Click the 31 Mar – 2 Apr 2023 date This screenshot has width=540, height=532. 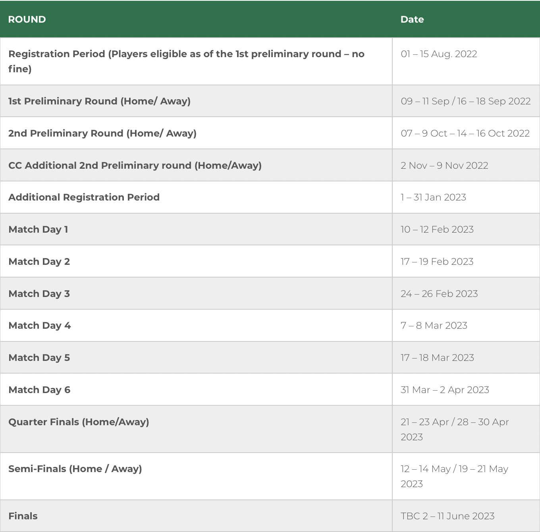[445, 390]
